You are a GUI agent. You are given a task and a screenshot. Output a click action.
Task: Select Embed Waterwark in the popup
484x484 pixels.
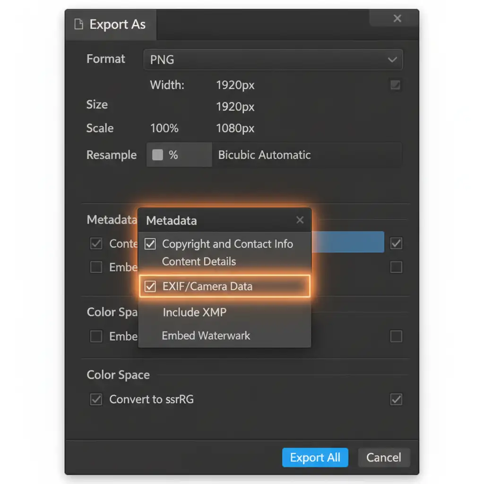[206, 336]
